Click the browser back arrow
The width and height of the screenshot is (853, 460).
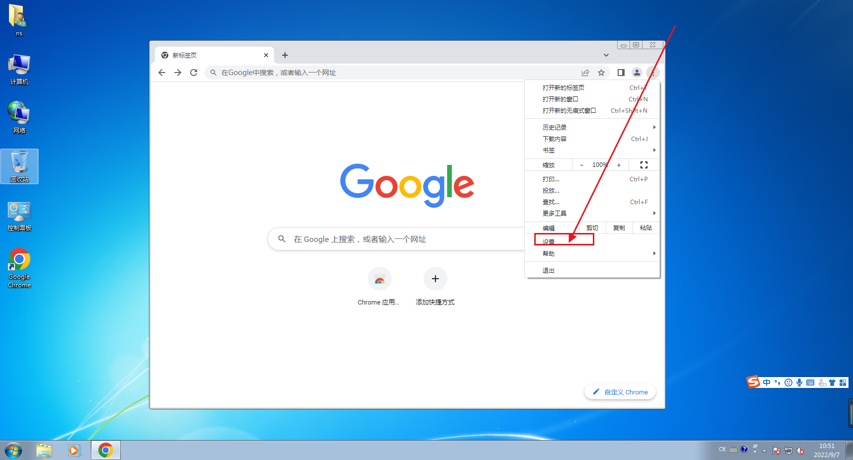click(x=162, y=73)
